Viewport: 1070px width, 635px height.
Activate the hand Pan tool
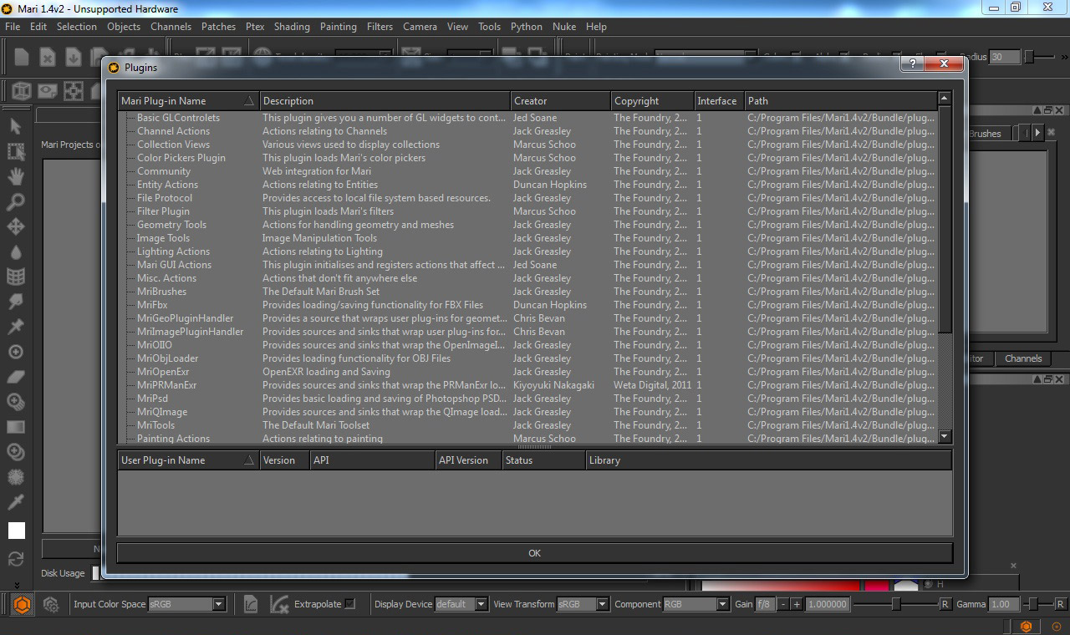pos(15,176)
